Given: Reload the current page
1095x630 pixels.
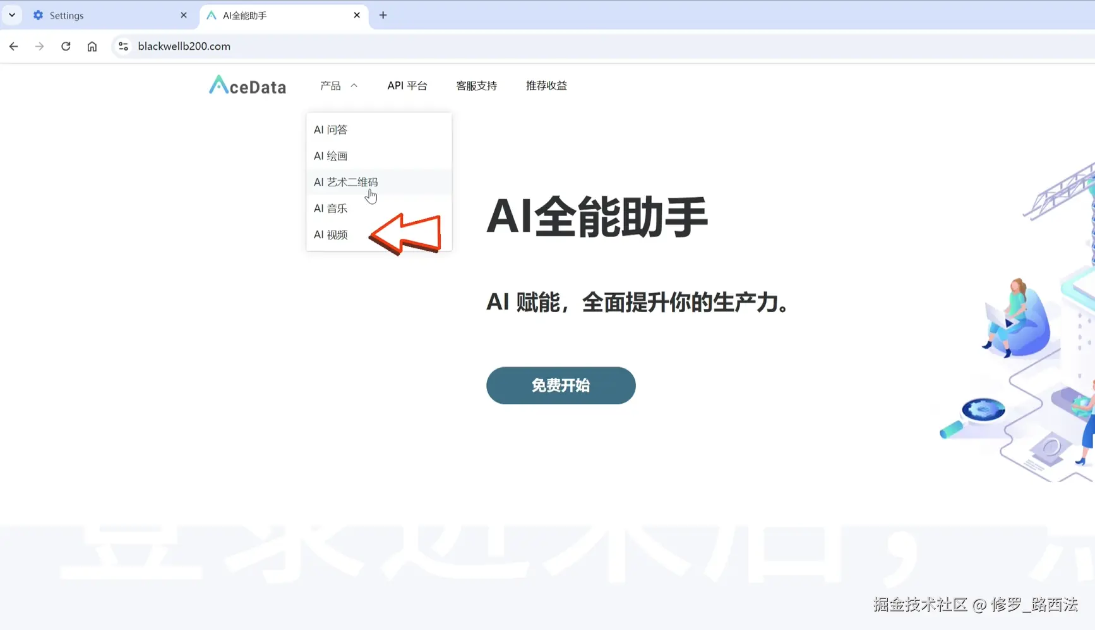Looking at the screenshot, I should pyautogui.click(x=66, y=46).
